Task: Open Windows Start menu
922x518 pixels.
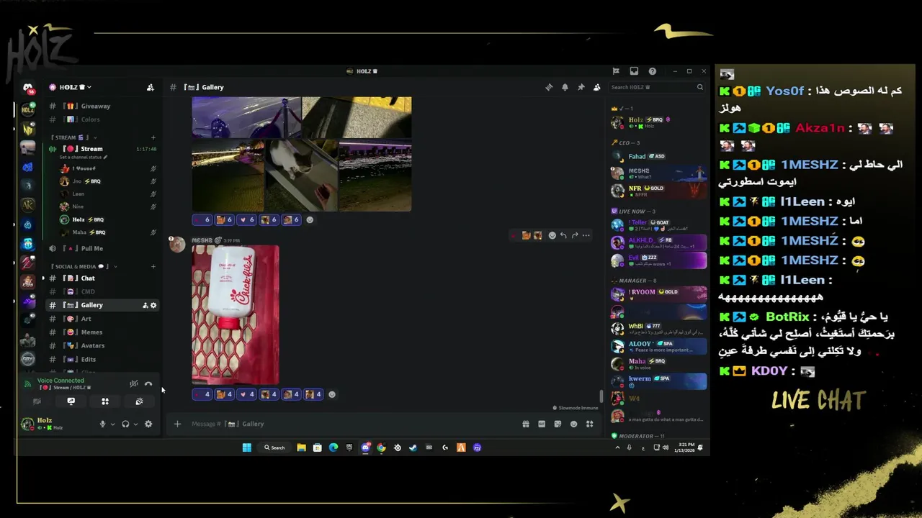Action: tap(247, 447)
